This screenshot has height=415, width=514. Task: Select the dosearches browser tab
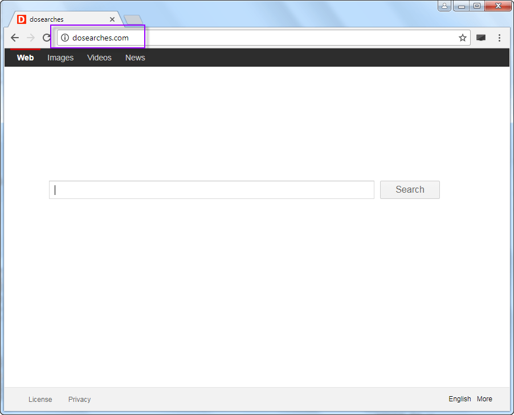pos(66,19)
